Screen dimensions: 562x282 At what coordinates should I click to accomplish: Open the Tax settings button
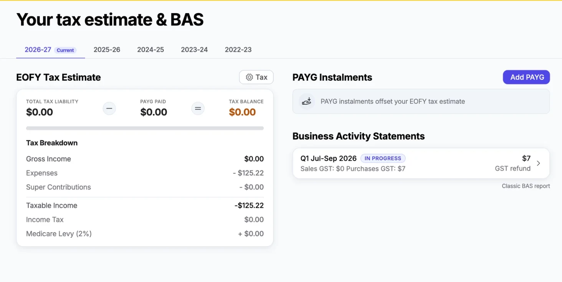(256, 77)
